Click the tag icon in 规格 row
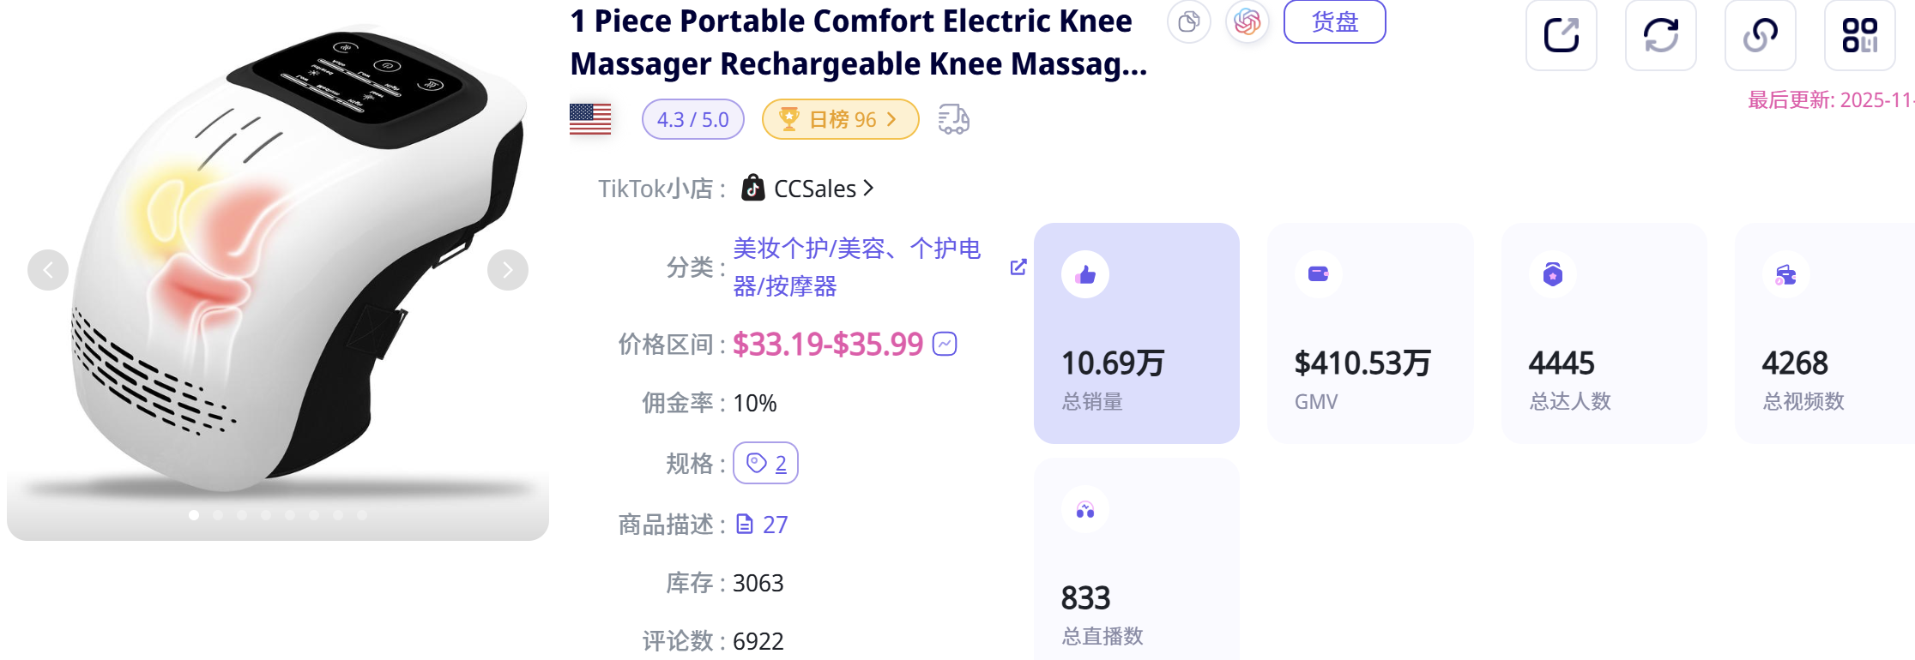1915x660 pixels. (757, 463)
